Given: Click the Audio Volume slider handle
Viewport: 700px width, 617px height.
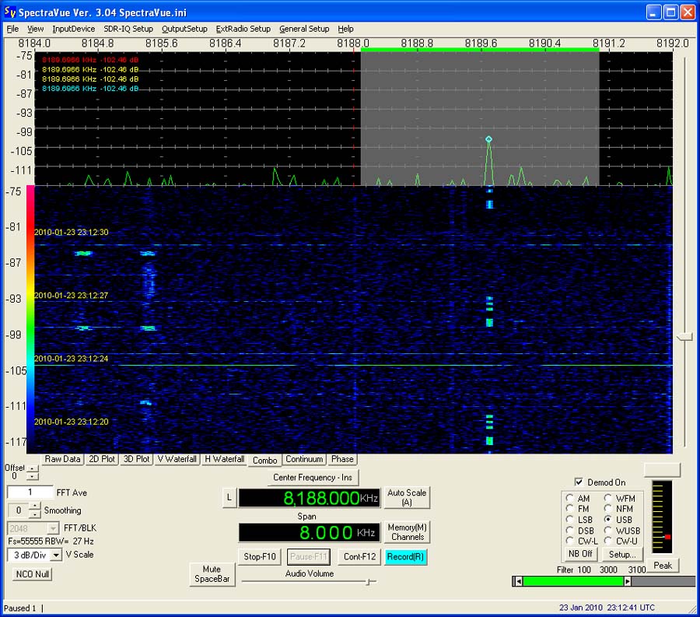Looking at the screenshot, I should (x=369, y=582).
